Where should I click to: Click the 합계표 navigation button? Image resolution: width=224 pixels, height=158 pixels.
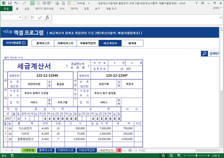tap(132, 43)
